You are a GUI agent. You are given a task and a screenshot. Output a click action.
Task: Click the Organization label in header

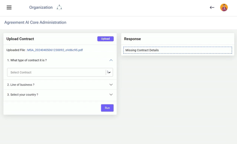click(41, 8)
